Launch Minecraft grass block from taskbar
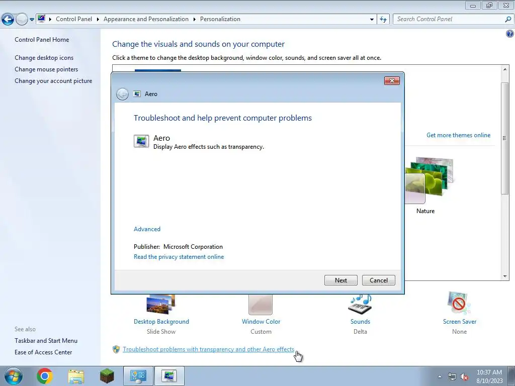The width and height of the screenshot is (515, 386). [x=107, y=376]
